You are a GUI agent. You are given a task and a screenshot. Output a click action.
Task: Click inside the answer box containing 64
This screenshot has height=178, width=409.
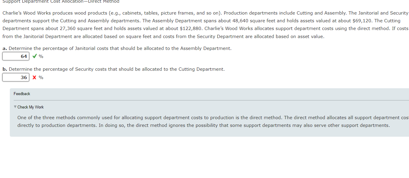pos(15,56)
